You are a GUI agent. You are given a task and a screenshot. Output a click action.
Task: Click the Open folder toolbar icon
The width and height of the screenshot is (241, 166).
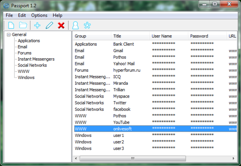pos(23,25)
